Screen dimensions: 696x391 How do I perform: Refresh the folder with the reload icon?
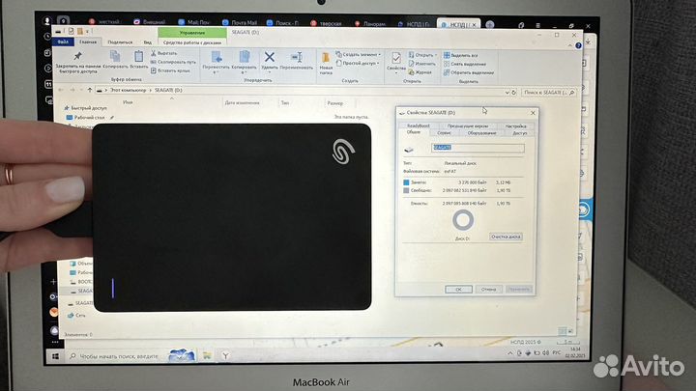click(513, 93)
